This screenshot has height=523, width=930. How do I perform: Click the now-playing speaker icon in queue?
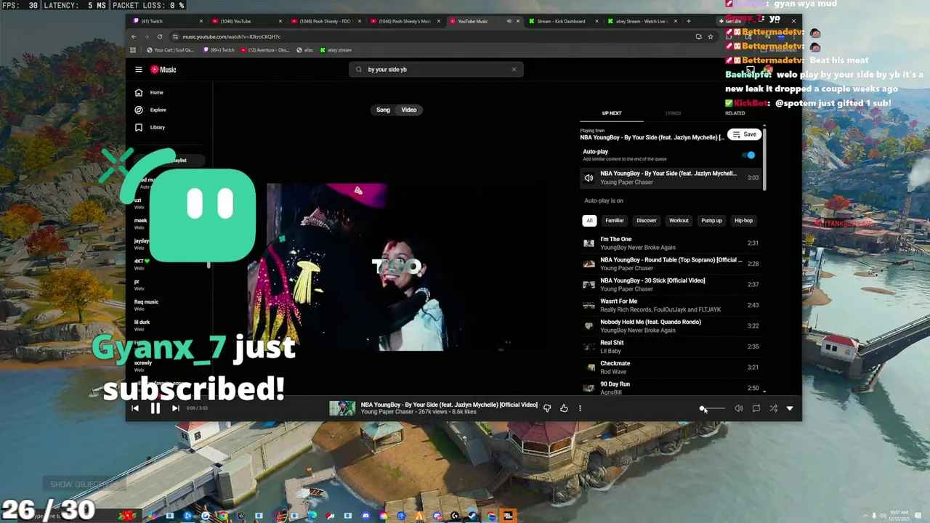[x=589, y=178]
